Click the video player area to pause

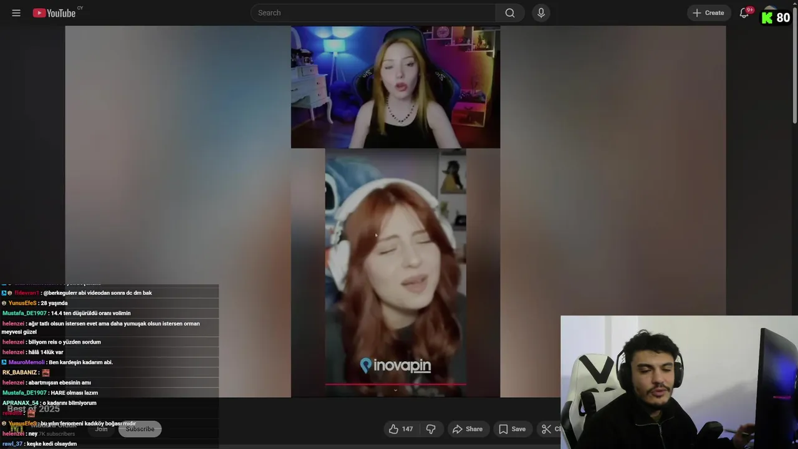click(395, 211)
